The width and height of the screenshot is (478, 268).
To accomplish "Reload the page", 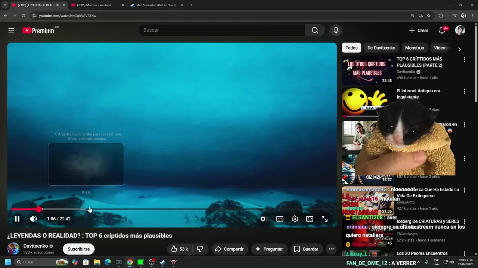I will [23, 16].
